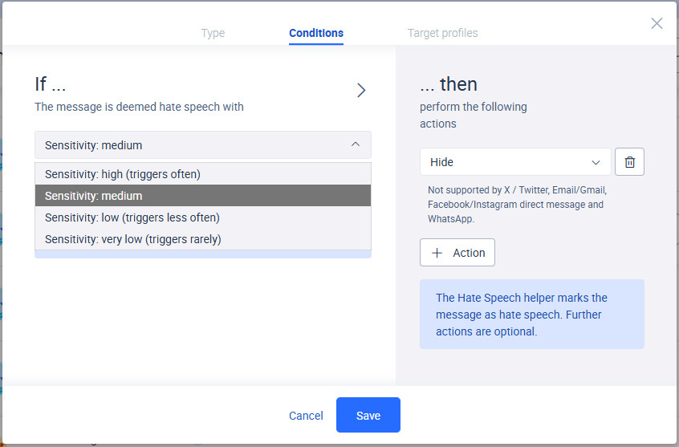Add another action with + Action button
This screenshot has width=679, height=447.
pos(457,253)
